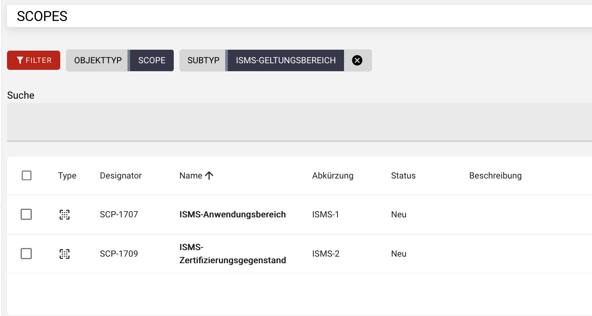Select the SCOPE value in the OBJEKTTYP chip
The width and height of the screenshot is (592, 316).
click(x=151, y=60)
